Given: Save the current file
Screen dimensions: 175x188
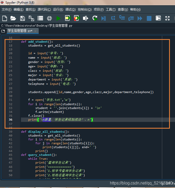Looking at the screenshot, I should coord(23,18).
